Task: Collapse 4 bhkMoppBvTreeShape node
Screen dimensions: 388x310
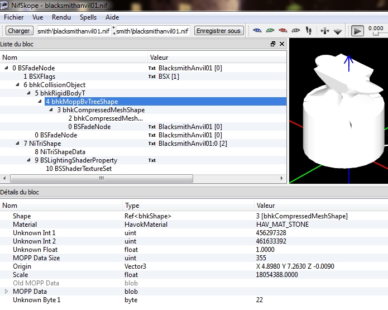Action: (40, 101)
